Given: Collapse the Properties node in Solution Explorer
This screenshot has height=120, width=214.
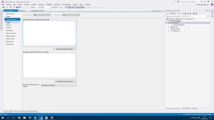Looking at the screenshot, I should coord(169,23).
